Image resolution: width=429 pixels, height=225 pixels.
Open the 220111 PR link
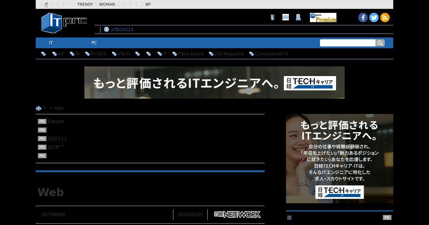pyautogui.click(x=58, y=139)
